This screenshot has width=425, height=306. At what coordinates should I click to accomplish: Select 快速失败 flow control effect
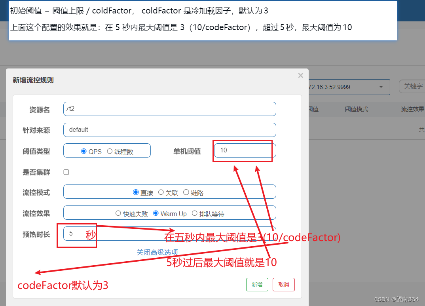[x=118, y=213]
